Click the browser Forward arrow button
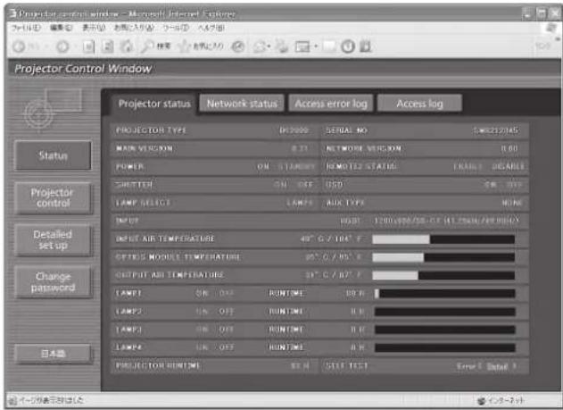The image size is (563, 410). pos(62,46)
